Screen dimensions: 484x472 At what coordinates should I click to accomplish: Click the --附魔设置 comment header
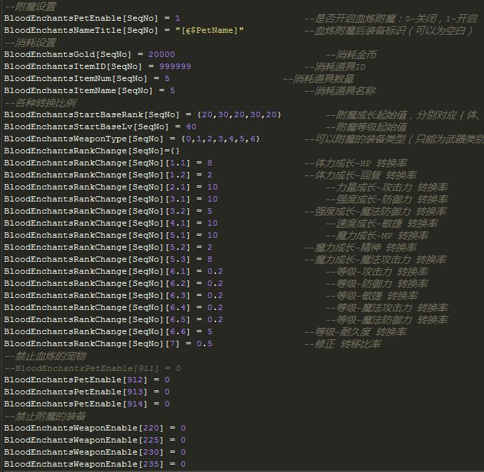pyautogui.click(x=30, y=6)
